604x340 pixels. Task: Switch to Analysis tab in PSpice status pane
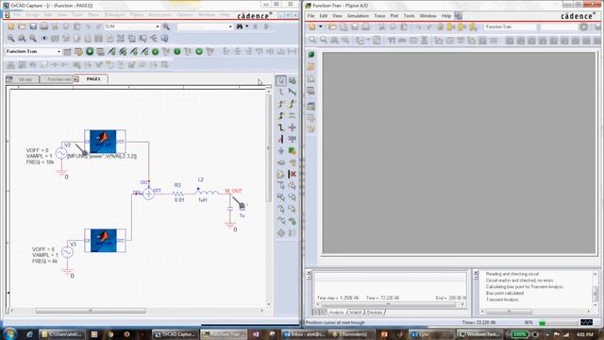click(336, 313)
